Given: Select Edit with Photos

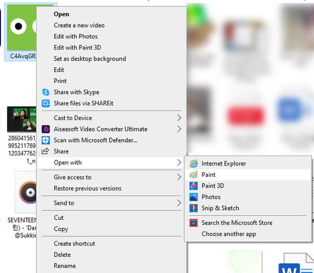Looking at the screenshot, I should point(112,37).
